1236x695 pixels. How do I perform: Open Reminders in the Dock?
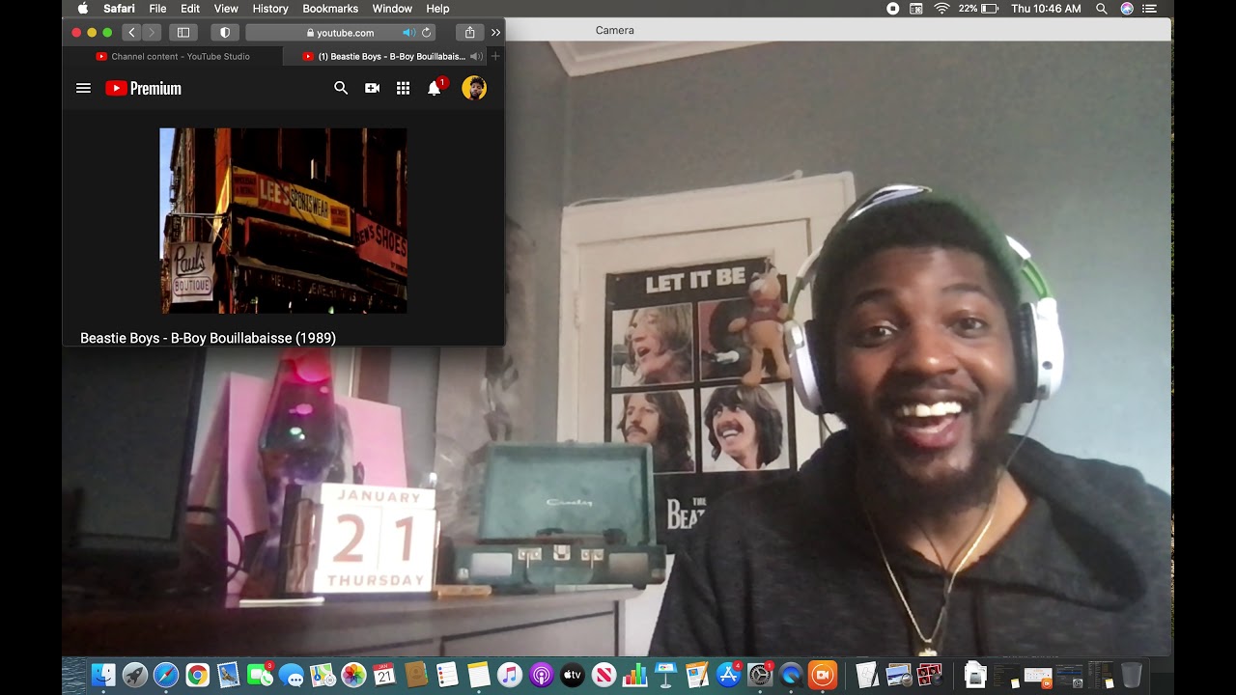pyautogui.click(x=447, y=675)
